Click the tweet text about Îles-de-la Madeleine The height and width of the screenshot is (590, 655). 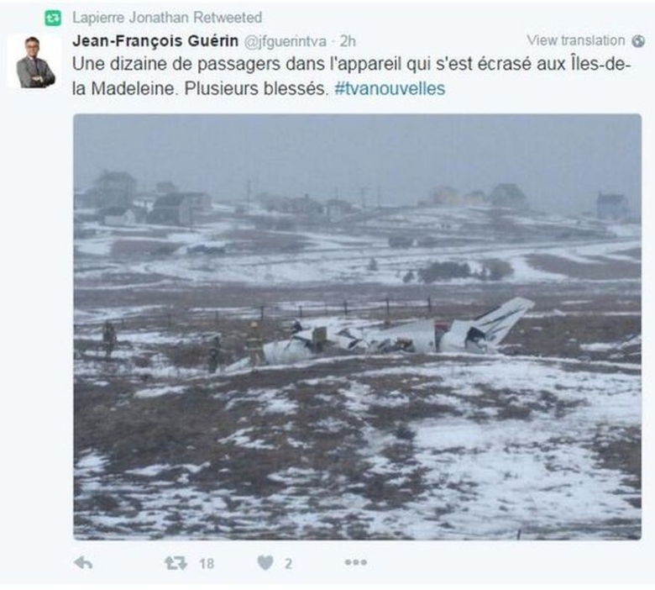point(351,76)
